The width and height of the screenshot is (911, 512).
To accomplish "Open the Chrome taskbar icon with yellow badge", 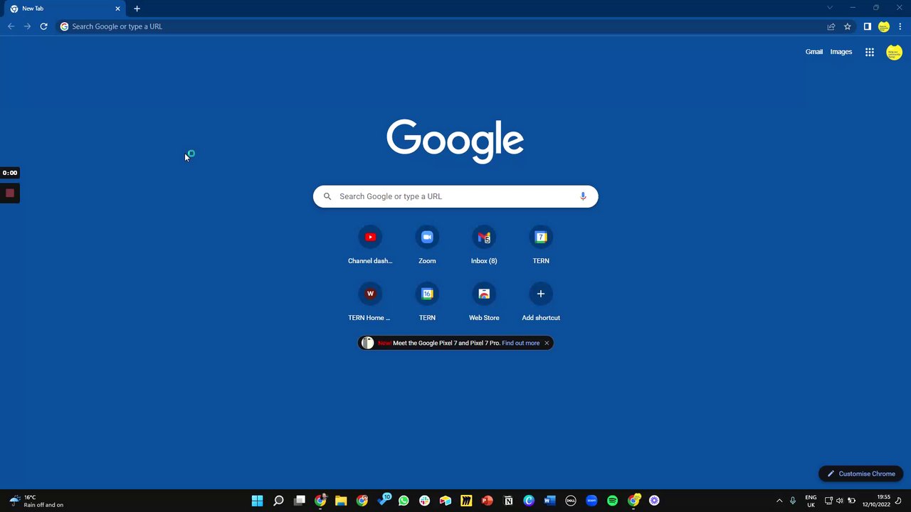I will coord(633,501).
